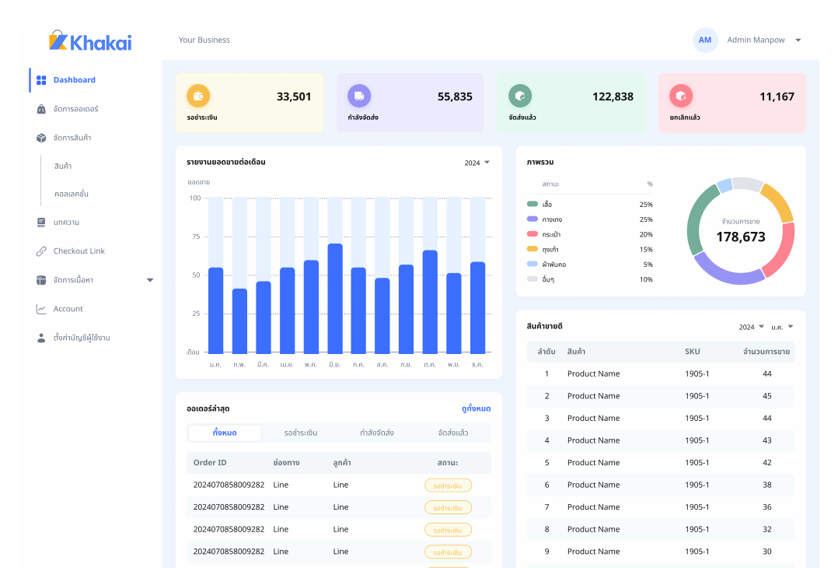Open คอลเลคชั่น in the sidebar submenu
This screenshot has height=568, width=838.
point(72,194)
